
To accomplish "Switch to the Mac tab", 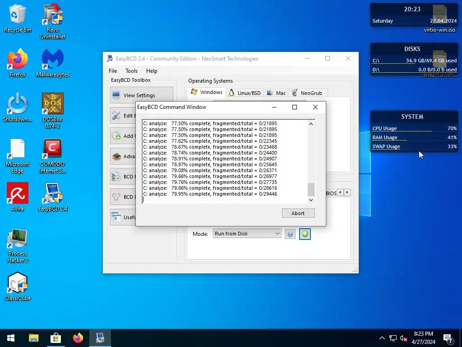I will point(276,93).
